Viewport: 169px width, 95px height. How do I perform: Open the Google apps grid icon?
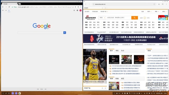[x=74, y=10]
